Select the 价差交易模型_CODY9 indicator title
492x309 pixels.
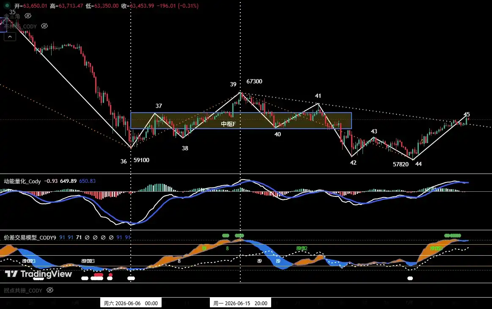click(30, 237)
